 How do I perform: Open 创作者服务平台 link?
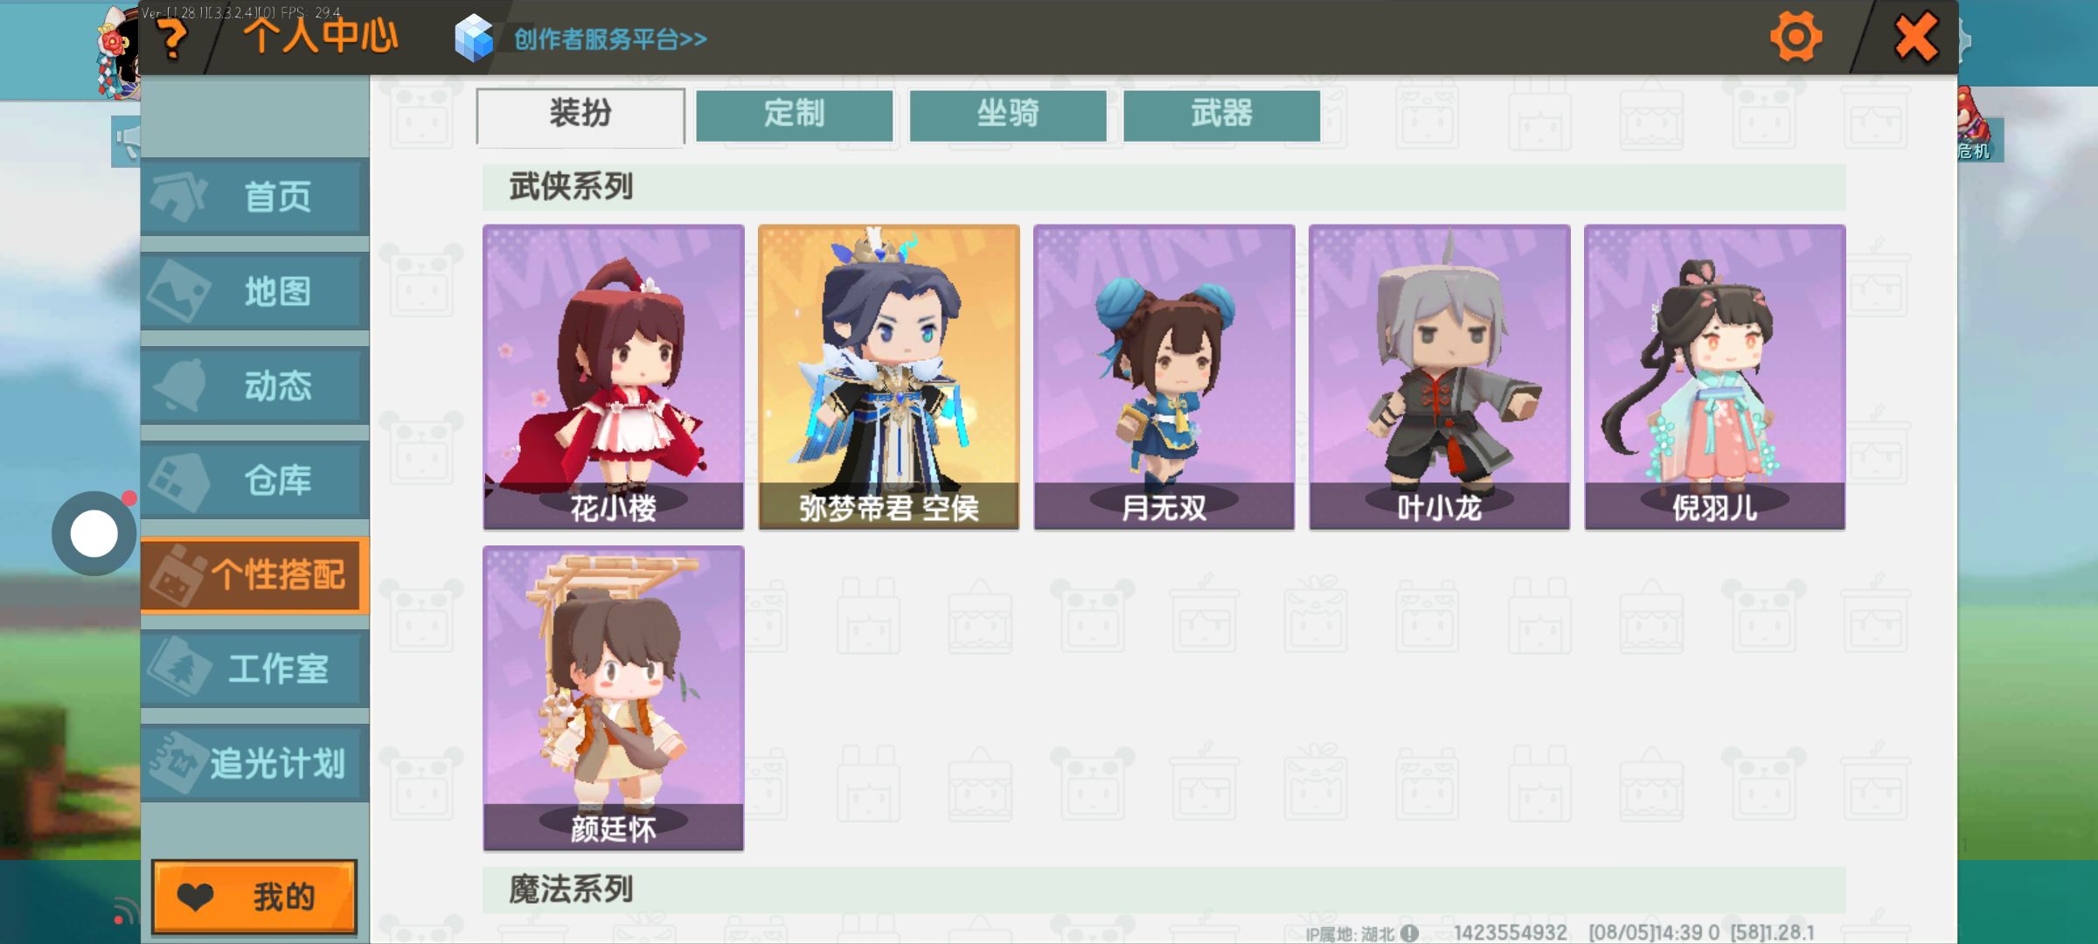(x=610, y=39)
